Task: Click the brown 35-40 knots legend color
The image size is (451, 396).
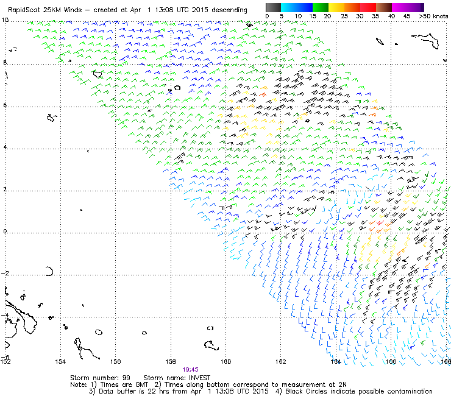Action: pyautogui.click(x=384, y=7)
